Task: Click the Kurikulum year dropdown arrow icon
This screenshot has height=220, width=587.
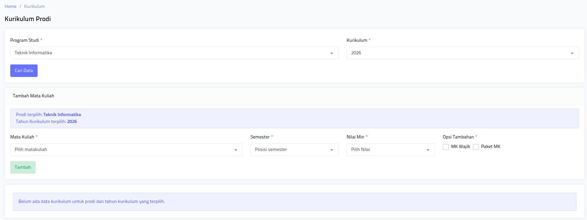Action: 572,53
